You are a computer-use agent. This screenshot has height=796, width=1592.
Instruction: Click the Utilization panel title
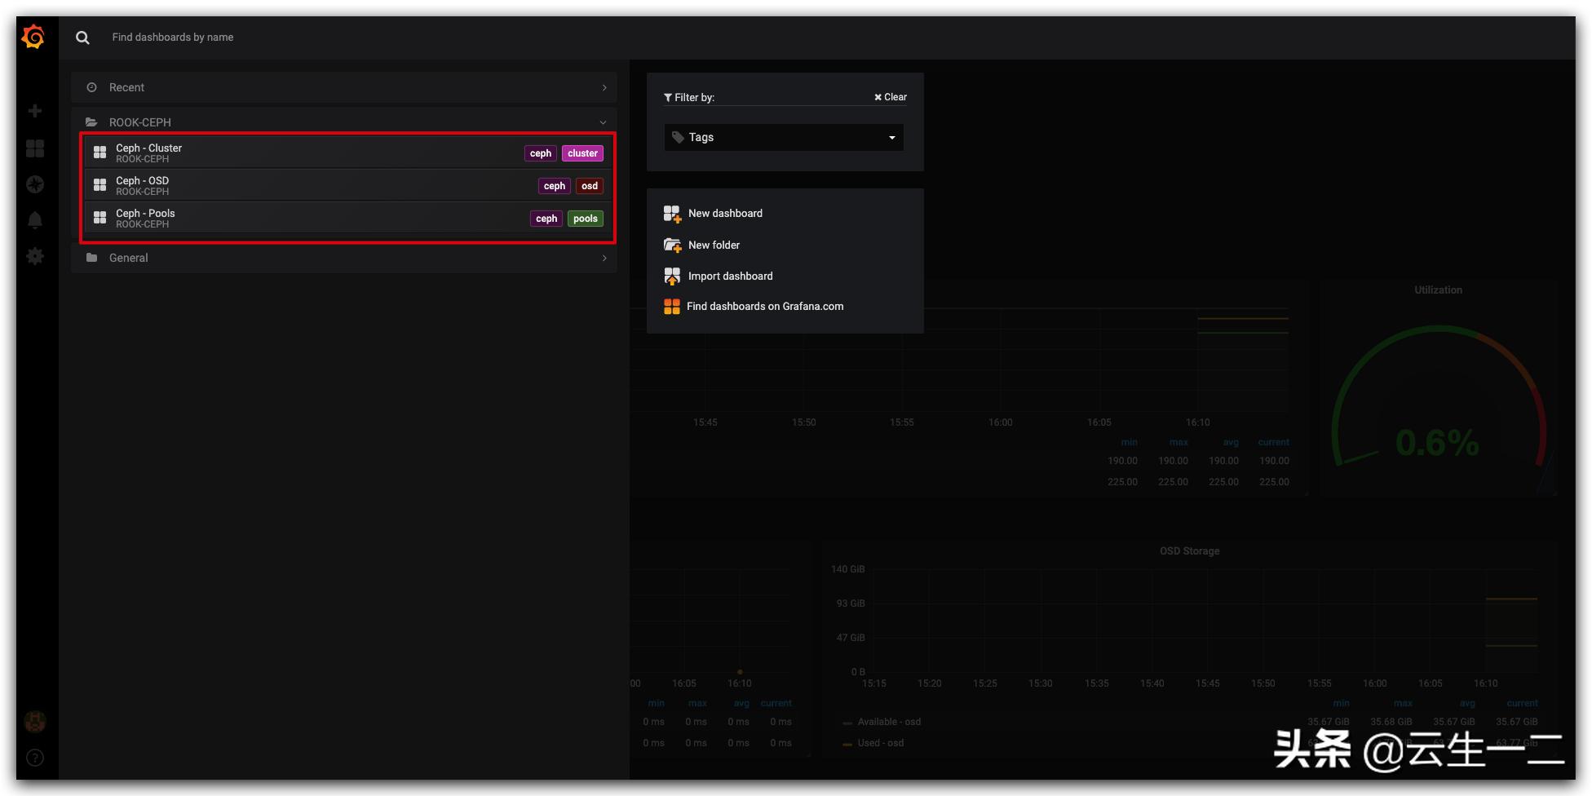coord(1438,290)
